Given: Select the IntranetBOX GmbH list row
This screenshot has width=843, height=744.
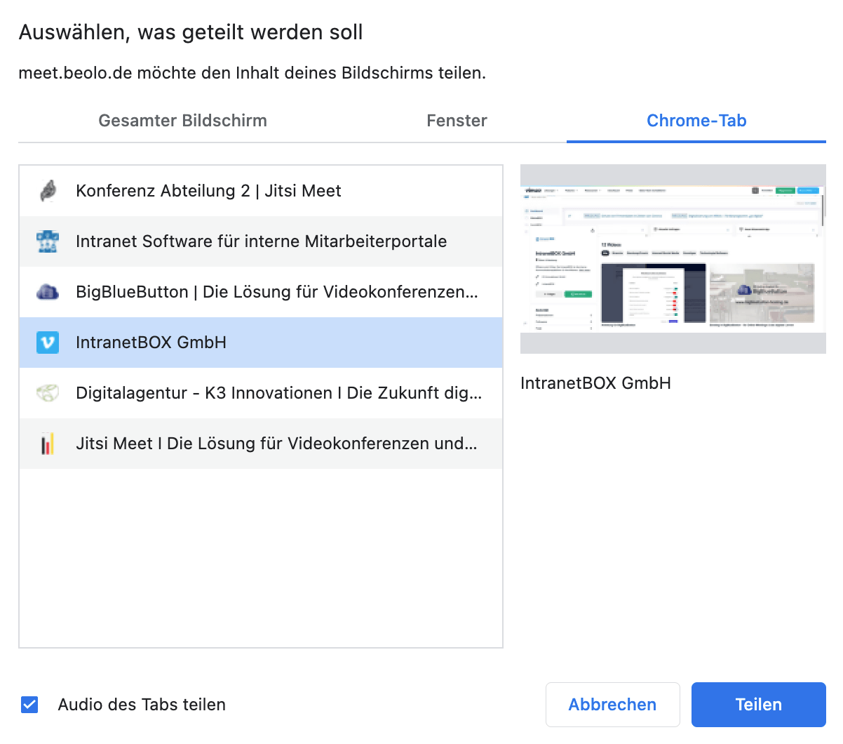Looking at the screenshot, I should coord(261,343).
